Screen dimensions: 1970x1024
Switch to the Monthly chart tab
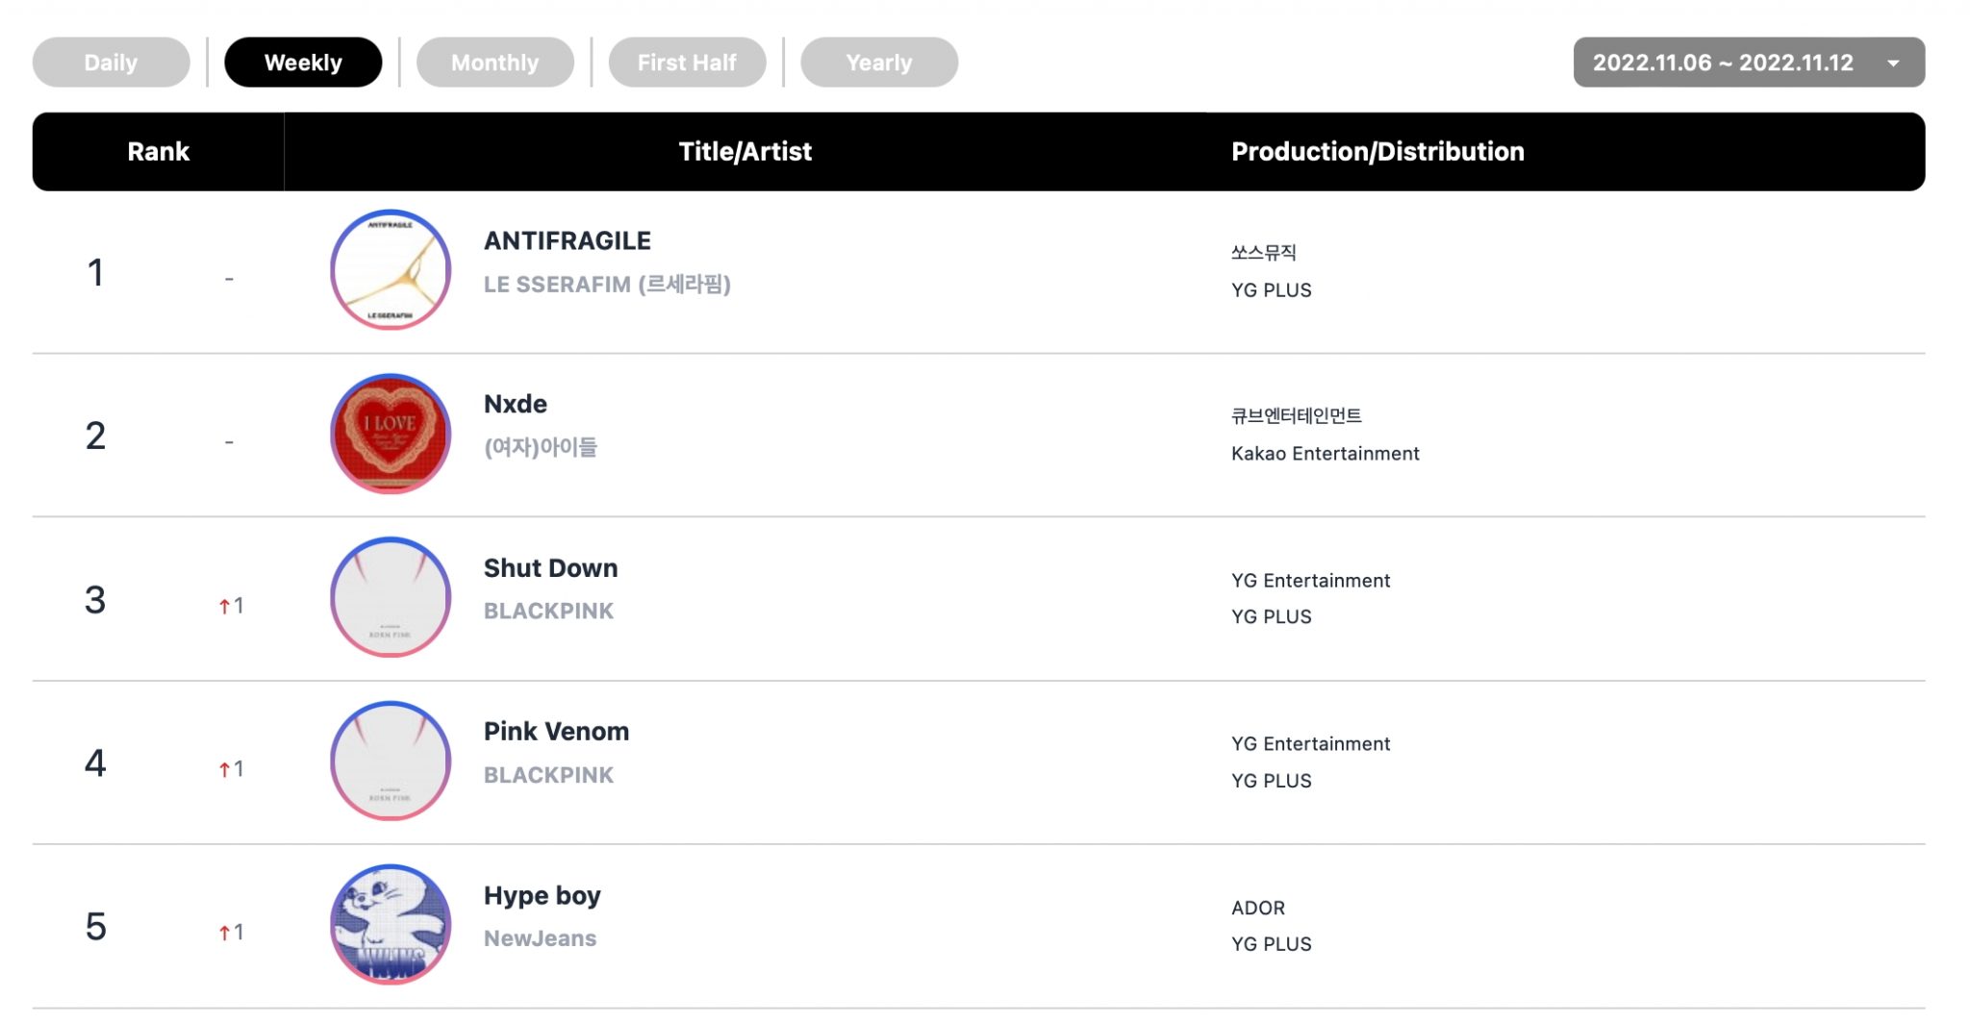[494, 62]
